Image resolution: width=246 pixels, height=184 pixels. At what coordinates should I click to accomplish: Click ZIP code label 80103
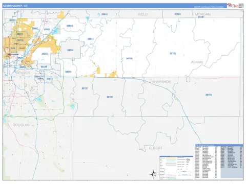173,54
